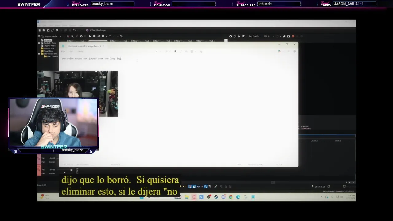The width and height of the screenshot is (393, 221).
Task: Toggle italic formatting in Notepad
Action: (181, 51)
